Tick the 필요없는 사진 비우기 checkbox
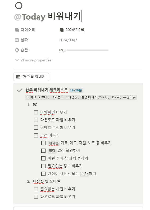This screenshot has width=150, height=210. tap(36, 189)
